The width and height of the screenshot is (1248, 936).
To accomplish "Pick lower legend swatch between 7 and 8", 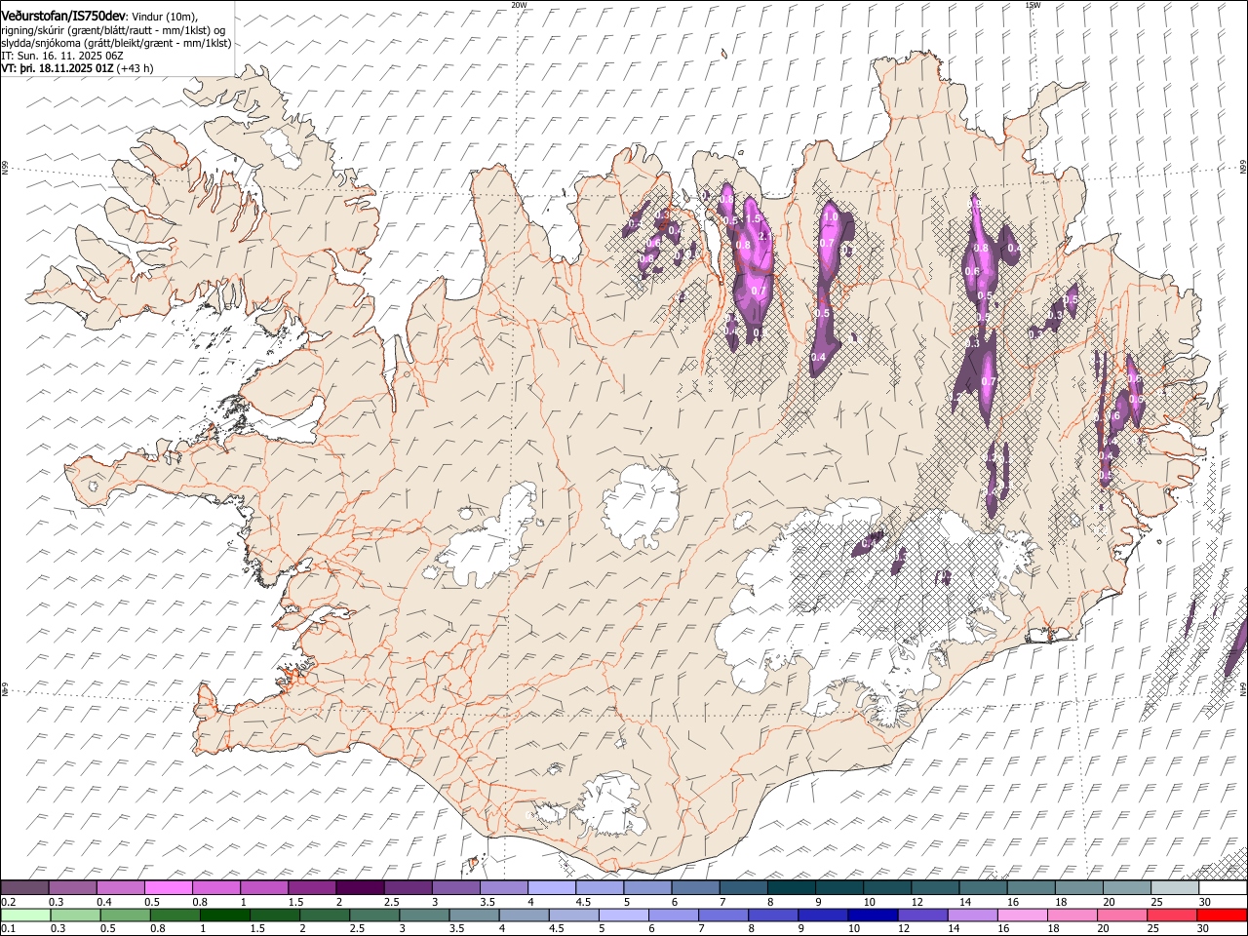I will click(722, 915).
